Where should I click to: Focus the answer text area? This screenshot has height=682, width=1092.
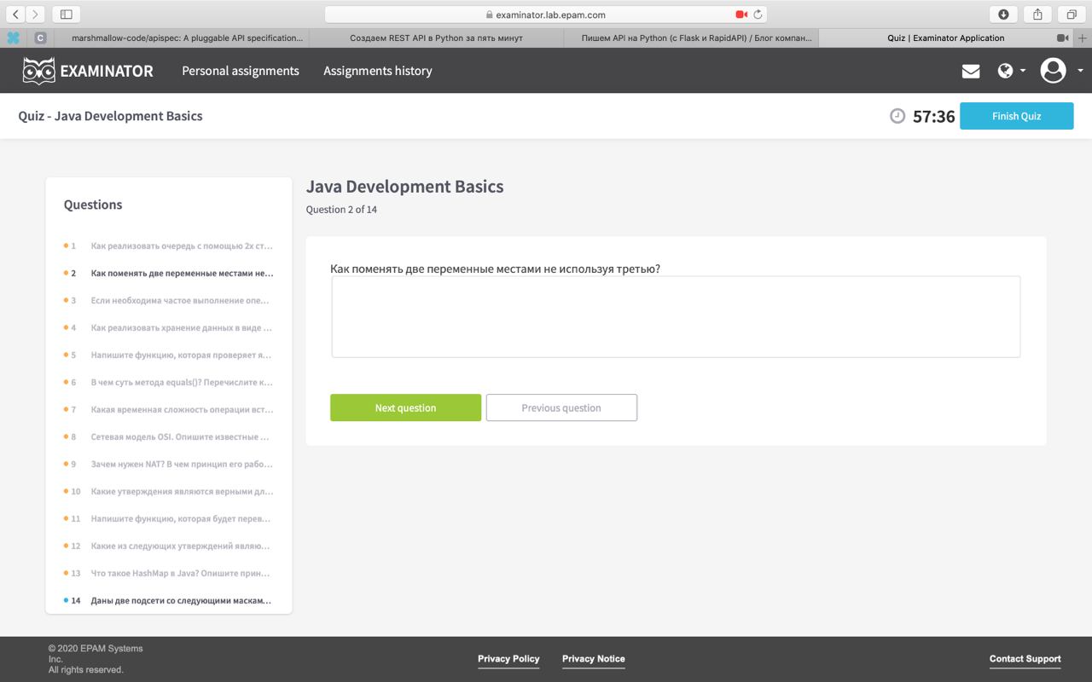[676, 316]
